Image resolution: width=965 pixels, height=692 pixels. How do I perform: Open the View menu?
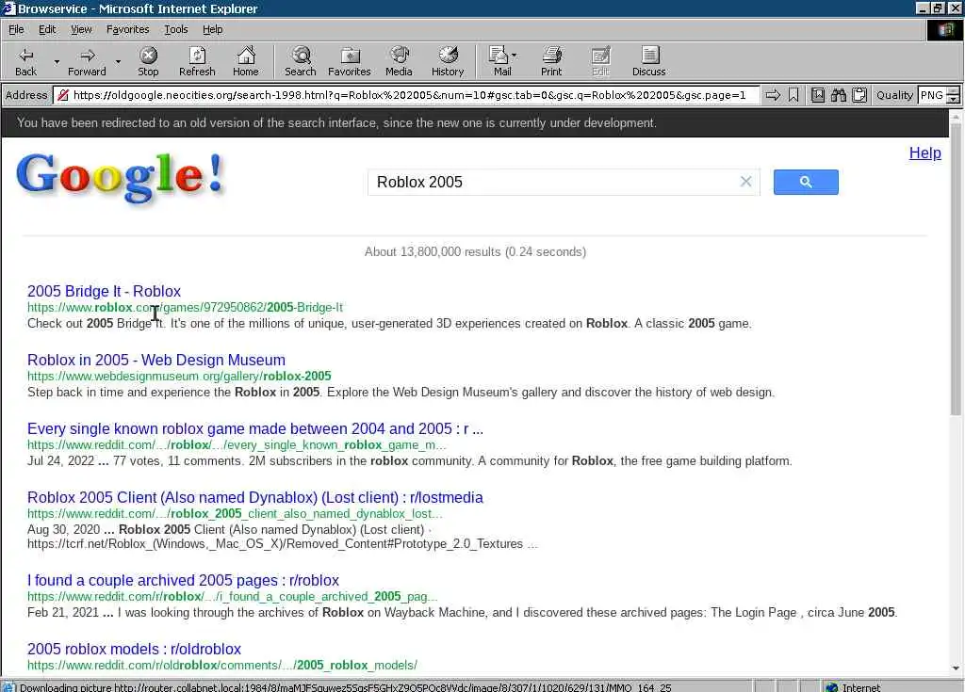click(x=81, y=29)
